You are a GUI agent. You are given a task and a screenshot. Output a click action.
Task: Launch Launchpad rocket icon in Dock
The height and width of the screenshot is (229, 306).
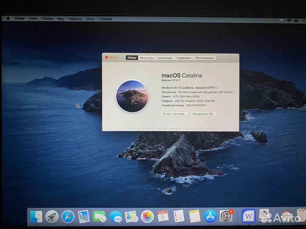coord(52,217)
